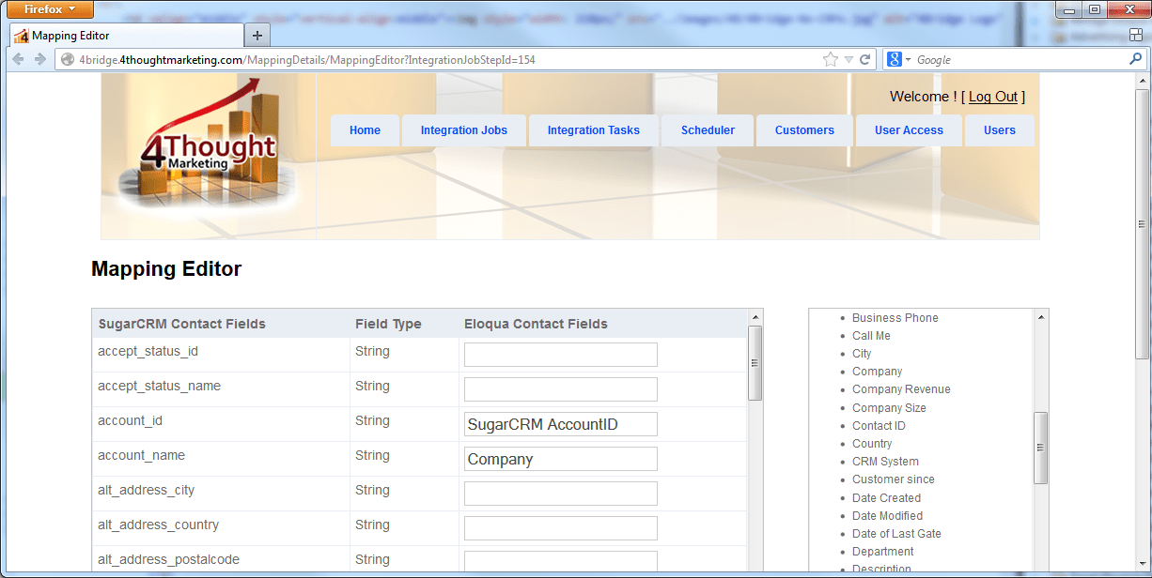Select the Mapping Editor browser tab
The height and width of the screenshot is (578, 1152).
(127, 36)
